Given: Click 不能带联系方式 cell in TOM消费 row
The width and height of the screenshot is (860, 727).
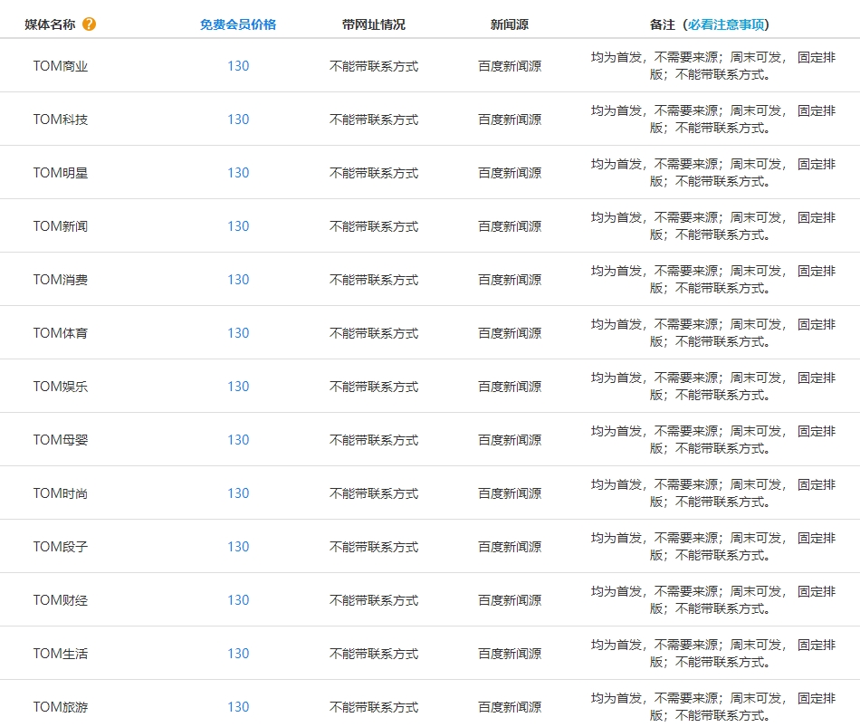Looking at the screenshot, I should point(374,279).
